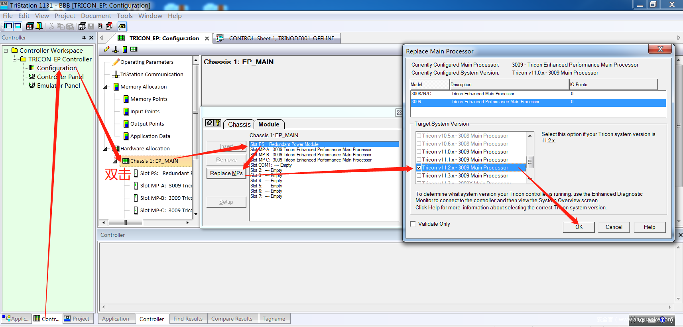
Task: Click the stacked documents toolbar icon
Action: pos(109,26)
